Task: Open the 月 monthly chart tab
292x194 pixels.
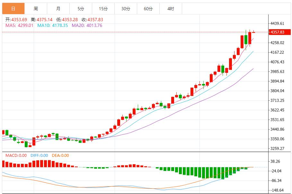Action: coord(58,9)
